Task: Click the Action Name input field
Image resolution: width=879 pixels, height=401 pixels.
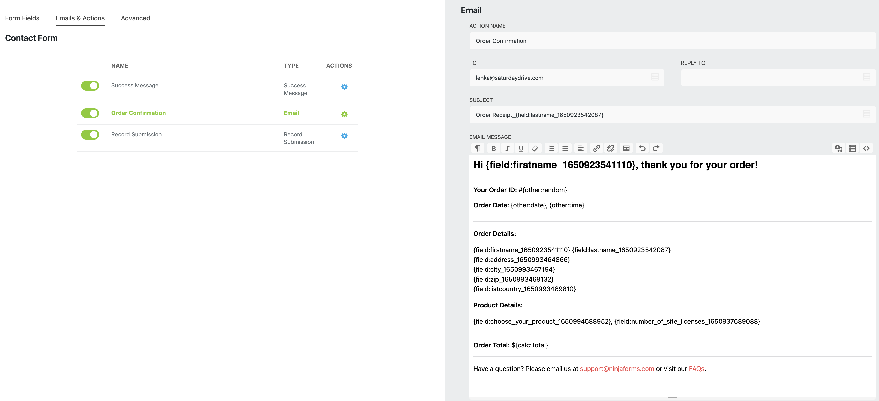Action: (672, 41)
